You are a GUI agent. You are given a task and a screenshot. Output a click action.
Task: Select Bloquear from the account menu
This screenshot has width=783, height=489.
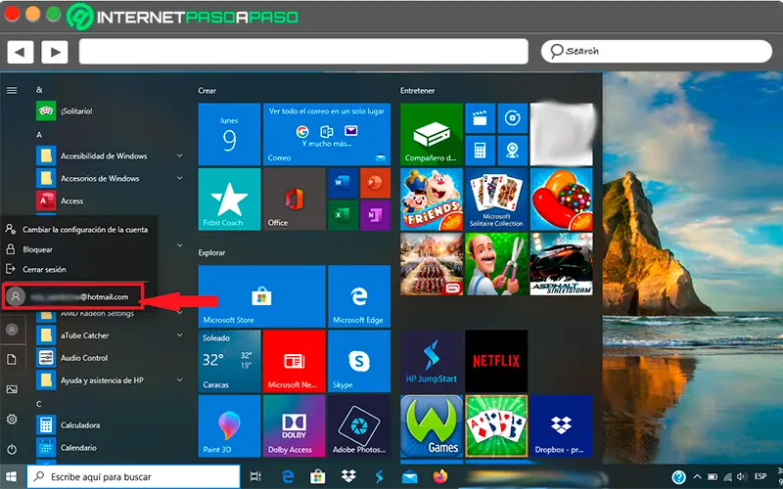click(78, 249)
